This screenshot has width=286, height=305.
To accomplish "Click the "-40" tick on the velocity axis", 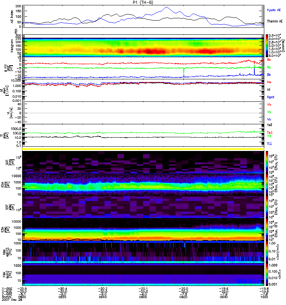I will (x=18, y=122).
